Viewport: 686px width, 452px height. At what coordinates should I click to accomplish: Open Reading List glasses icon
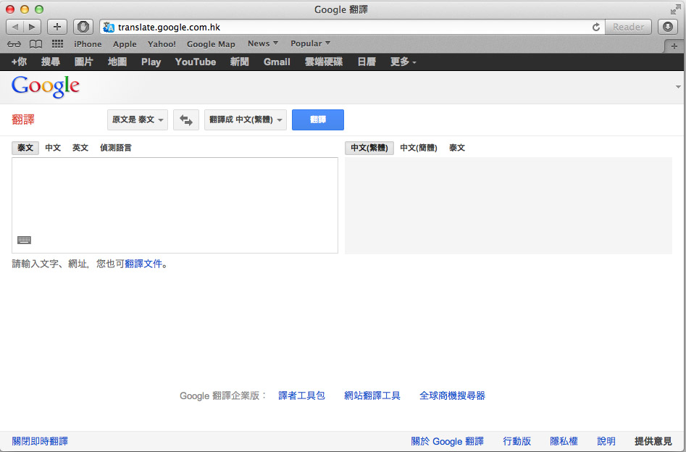point(14,44)
